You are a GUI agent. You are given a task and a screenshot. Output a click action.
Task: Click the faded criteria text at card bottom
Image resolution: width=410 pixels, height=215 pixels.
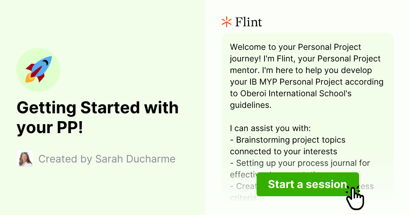tap(243, 197)
